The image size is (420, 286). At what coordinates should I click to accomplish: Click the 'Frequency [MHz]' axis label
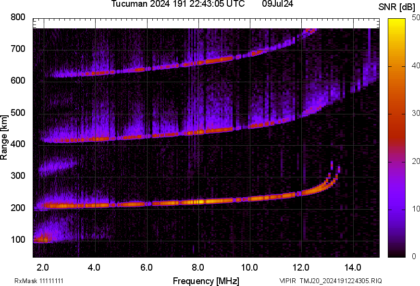click(206, 281)
